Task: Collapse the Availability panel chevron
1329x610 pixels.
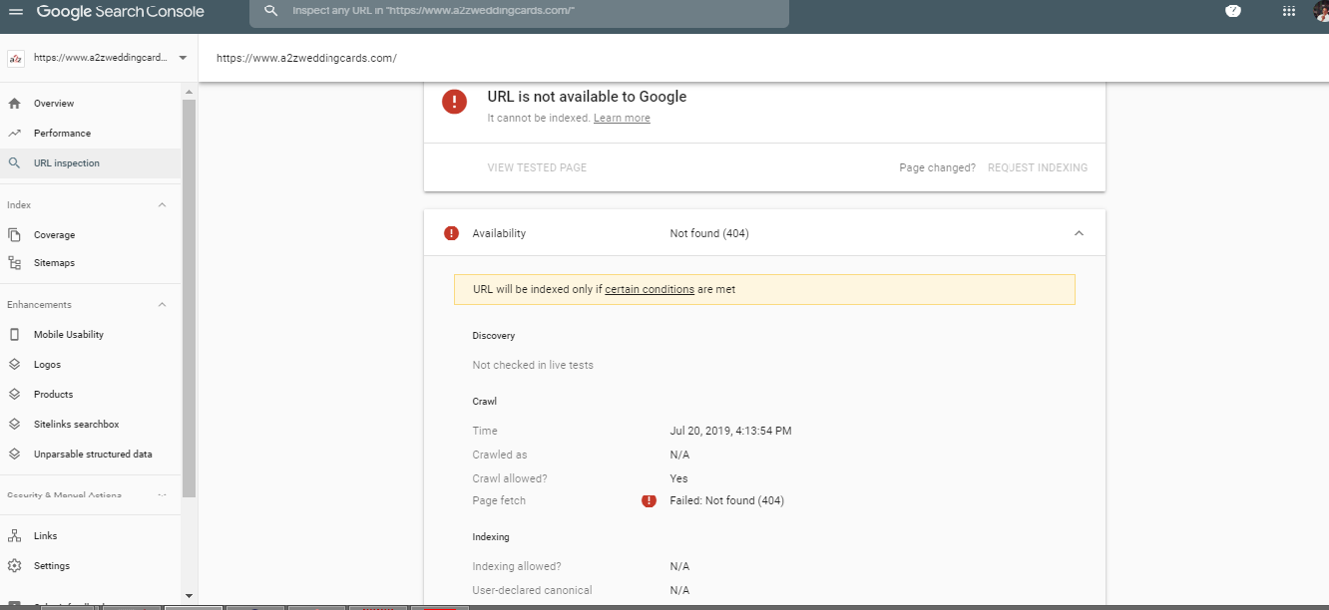Action: (1079, 233)
